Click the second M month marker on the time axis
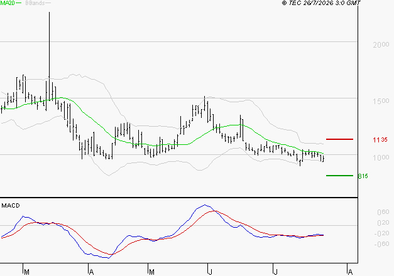Viewport: 394px width, 276px height. click(151, 272)
